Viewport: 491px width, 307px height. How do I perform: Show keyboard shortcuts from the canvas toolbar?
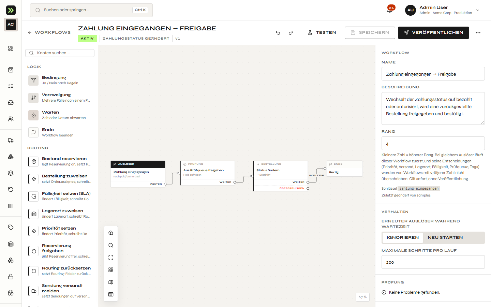click(x=111, y=294)
